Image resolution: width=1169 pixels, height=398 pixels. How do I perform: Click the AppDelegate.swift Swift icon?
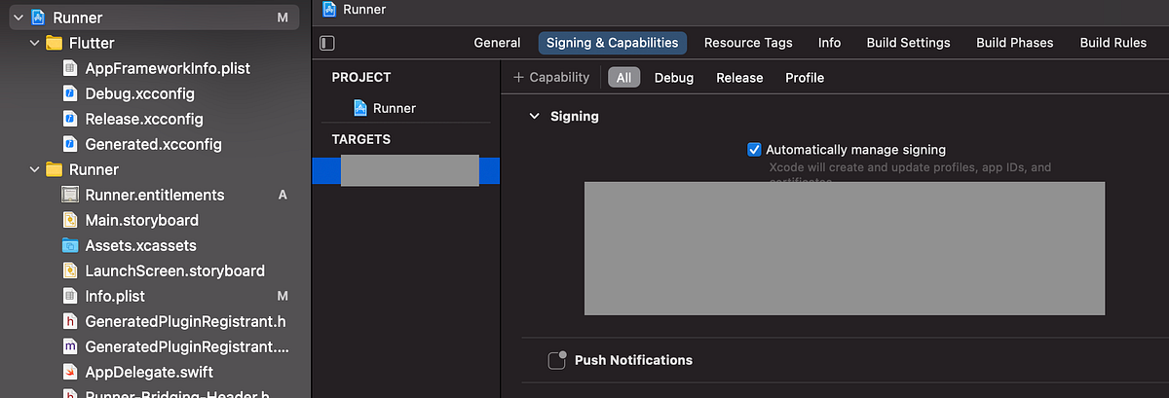tap(70, 372)
